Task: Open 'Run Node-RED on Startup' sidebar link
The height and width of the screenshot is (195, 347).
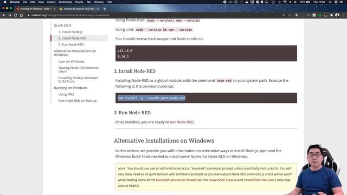Action: 77,101
